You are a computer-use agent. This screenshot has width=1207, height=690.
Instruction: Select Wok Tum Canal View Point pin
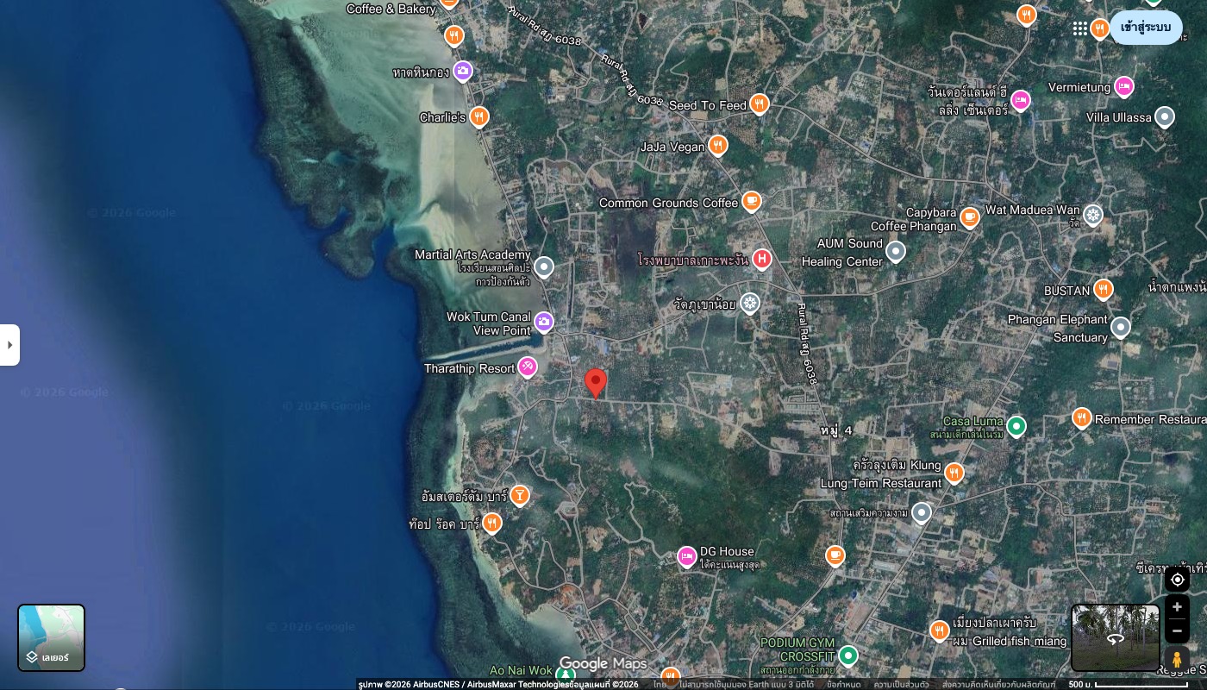point(544,323)
